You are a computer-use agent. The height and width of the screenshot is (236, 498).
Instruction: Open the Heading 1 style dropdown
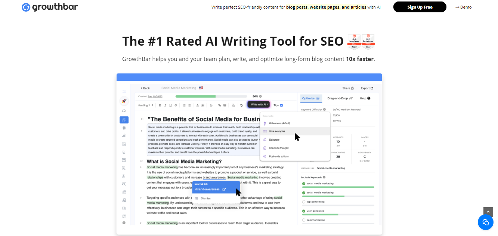(146, 105)
